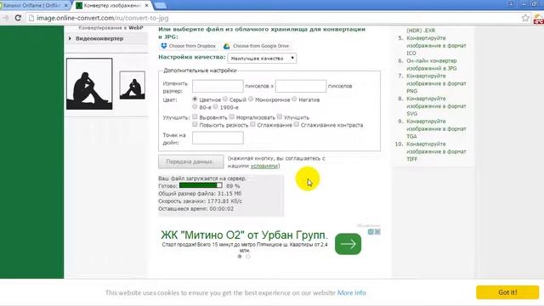Click Choose from Google Drive button

257,46
